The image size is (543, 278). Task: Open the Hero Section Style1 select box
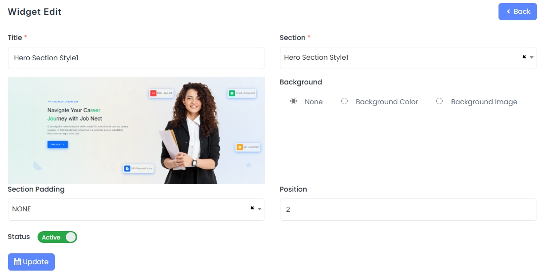click(408, 58)
